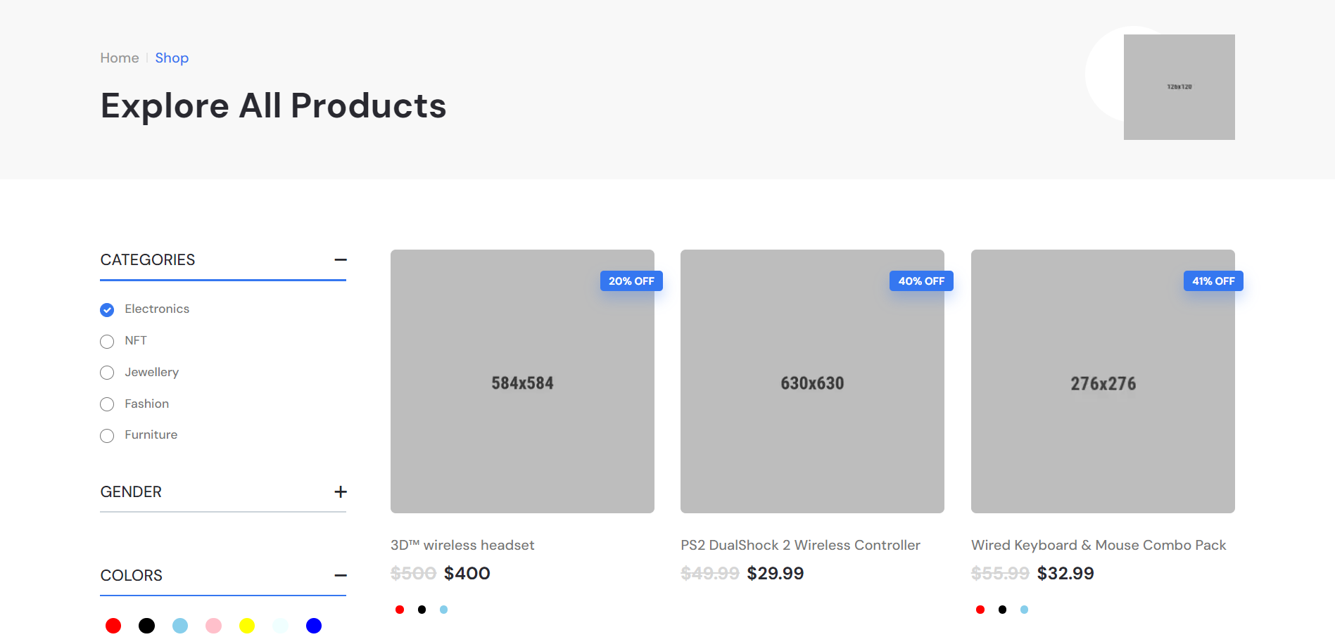Select the Jewellery category
The width and height of the screenshot is (1335, 637).
coord(107,373)
